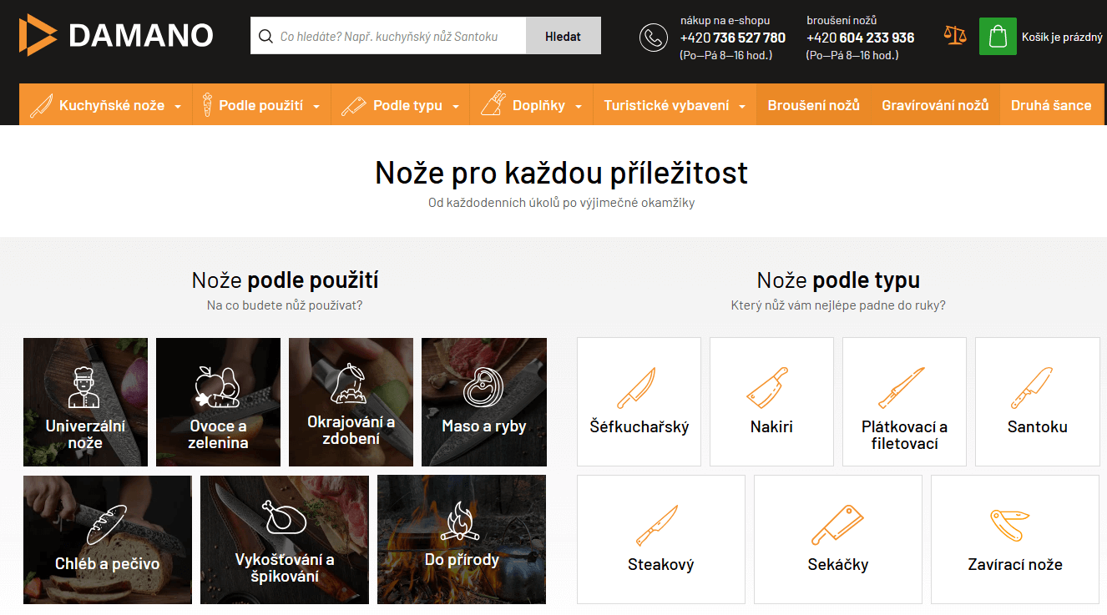Expand the Podle použití menu
The height and width of the screenshot is (615, 1107).
click(x=261, y=105)
